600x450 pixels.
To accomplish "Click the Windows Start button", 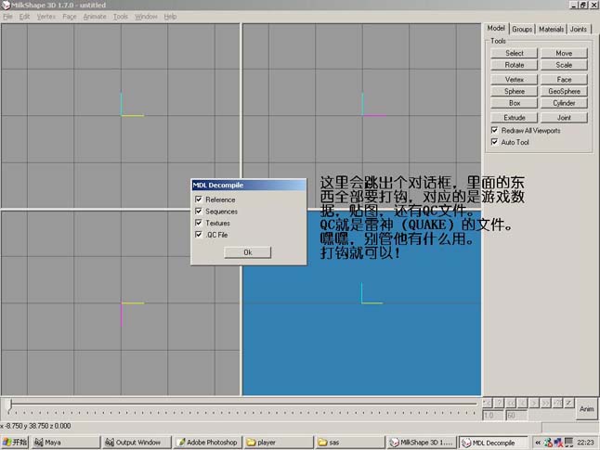I will pos(15,443).
